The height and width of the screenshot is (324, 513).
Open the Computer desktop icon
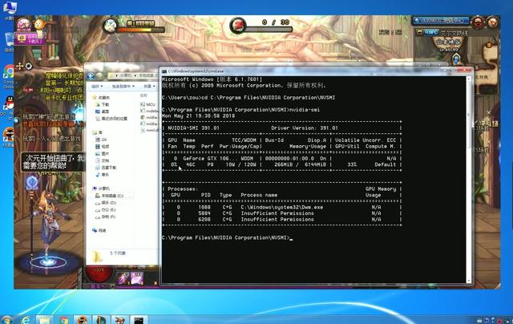pyautogui.click(x=9, y=8)
